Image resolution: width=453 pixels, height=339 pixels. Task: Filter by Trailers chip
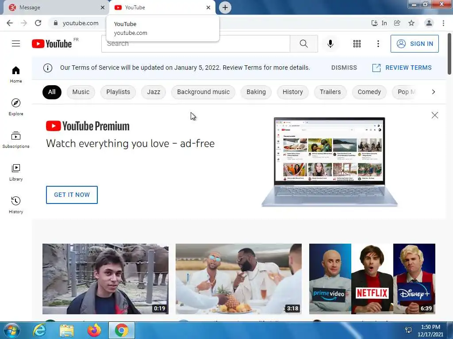click(330, 92)
